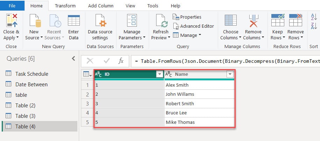Select the cell 'Mike Thomas'
This screenshot has width=320, height=141.
point(200,122)
